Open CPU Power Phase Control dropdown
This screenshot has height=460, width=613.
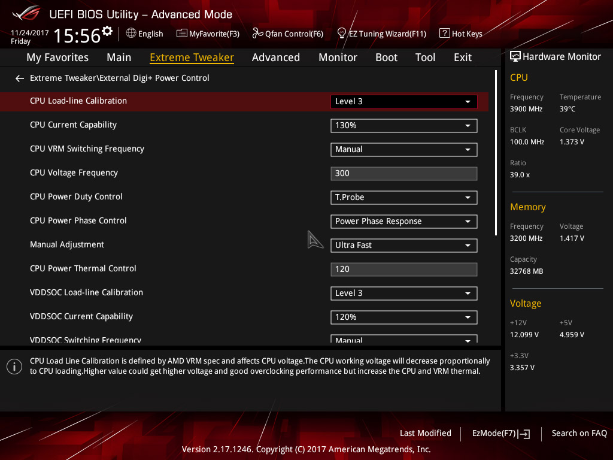(x=404, y=222)
